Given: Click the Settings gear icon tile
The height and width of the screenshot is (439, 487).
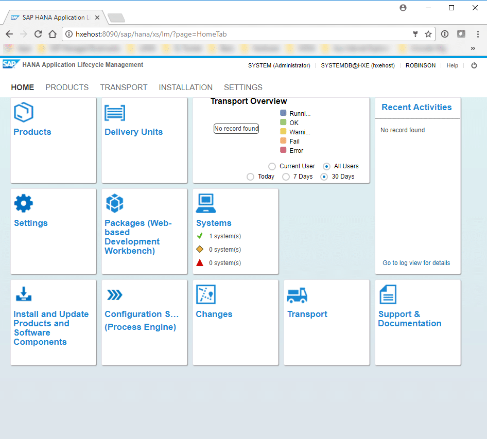Looking at the screenshot, I should 24,203.
